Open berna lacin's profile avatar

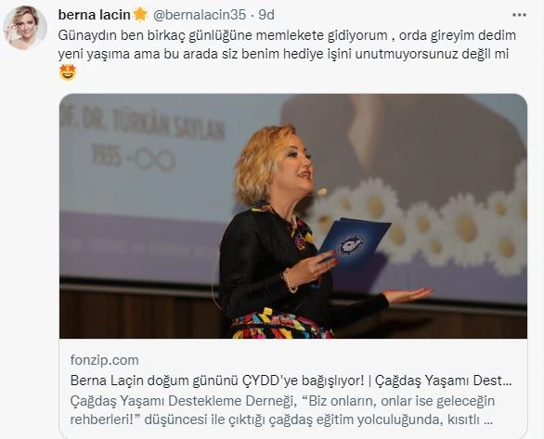click(25, 28)
